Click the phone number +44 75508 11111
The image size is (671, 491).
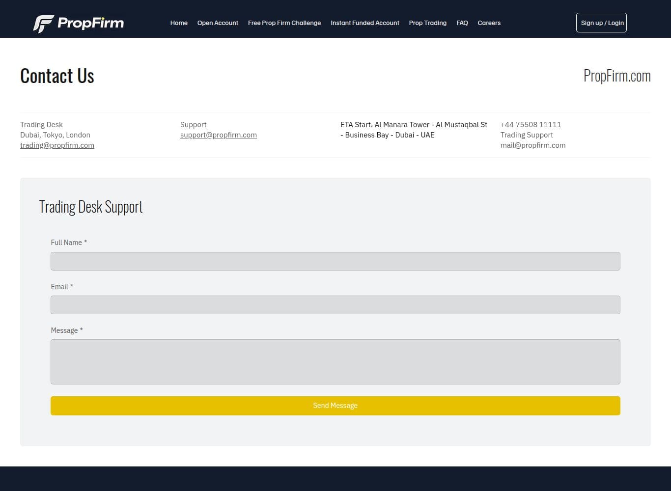(x=531, y=125)
